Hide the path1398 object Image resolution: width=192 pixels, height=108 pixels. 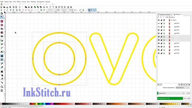[159, 33]
